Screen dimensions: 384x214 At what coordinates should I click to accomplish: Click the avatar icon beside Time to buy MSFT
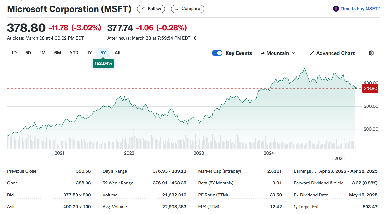(336, 9)
